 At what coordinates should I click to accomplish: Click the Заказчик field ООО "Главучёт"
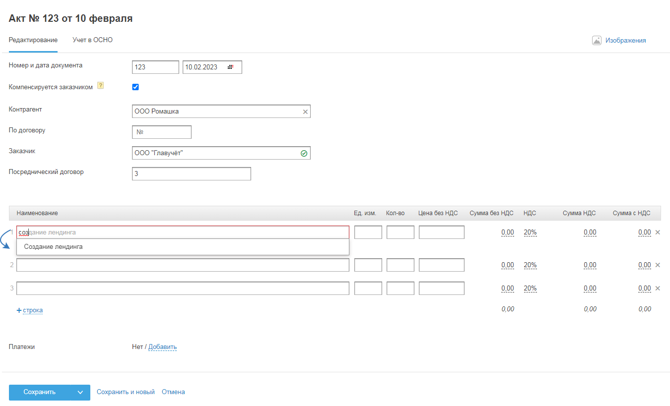point(221,153)
